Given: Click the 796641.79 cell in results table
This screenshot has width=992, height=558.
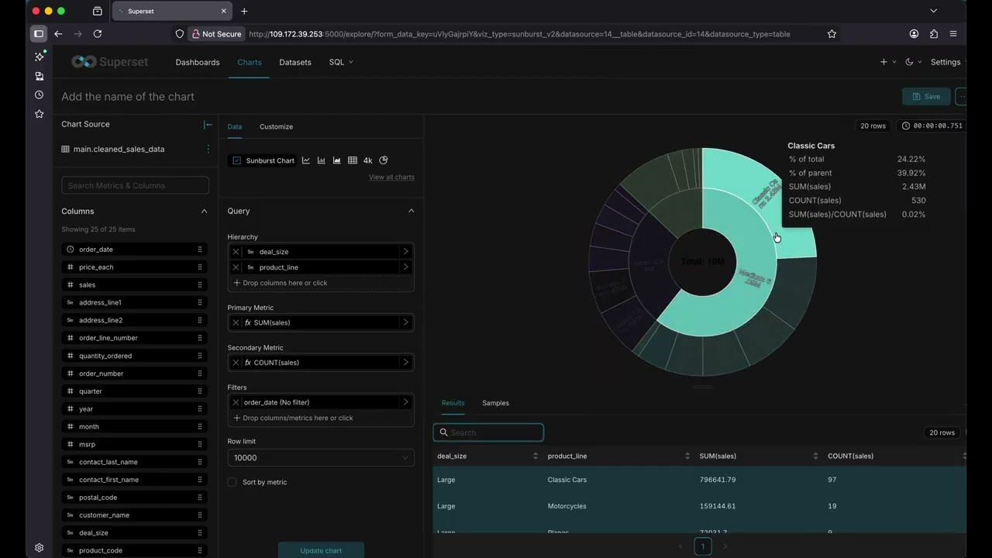Looking at the screenshot, I should click(x=718, y=480).
